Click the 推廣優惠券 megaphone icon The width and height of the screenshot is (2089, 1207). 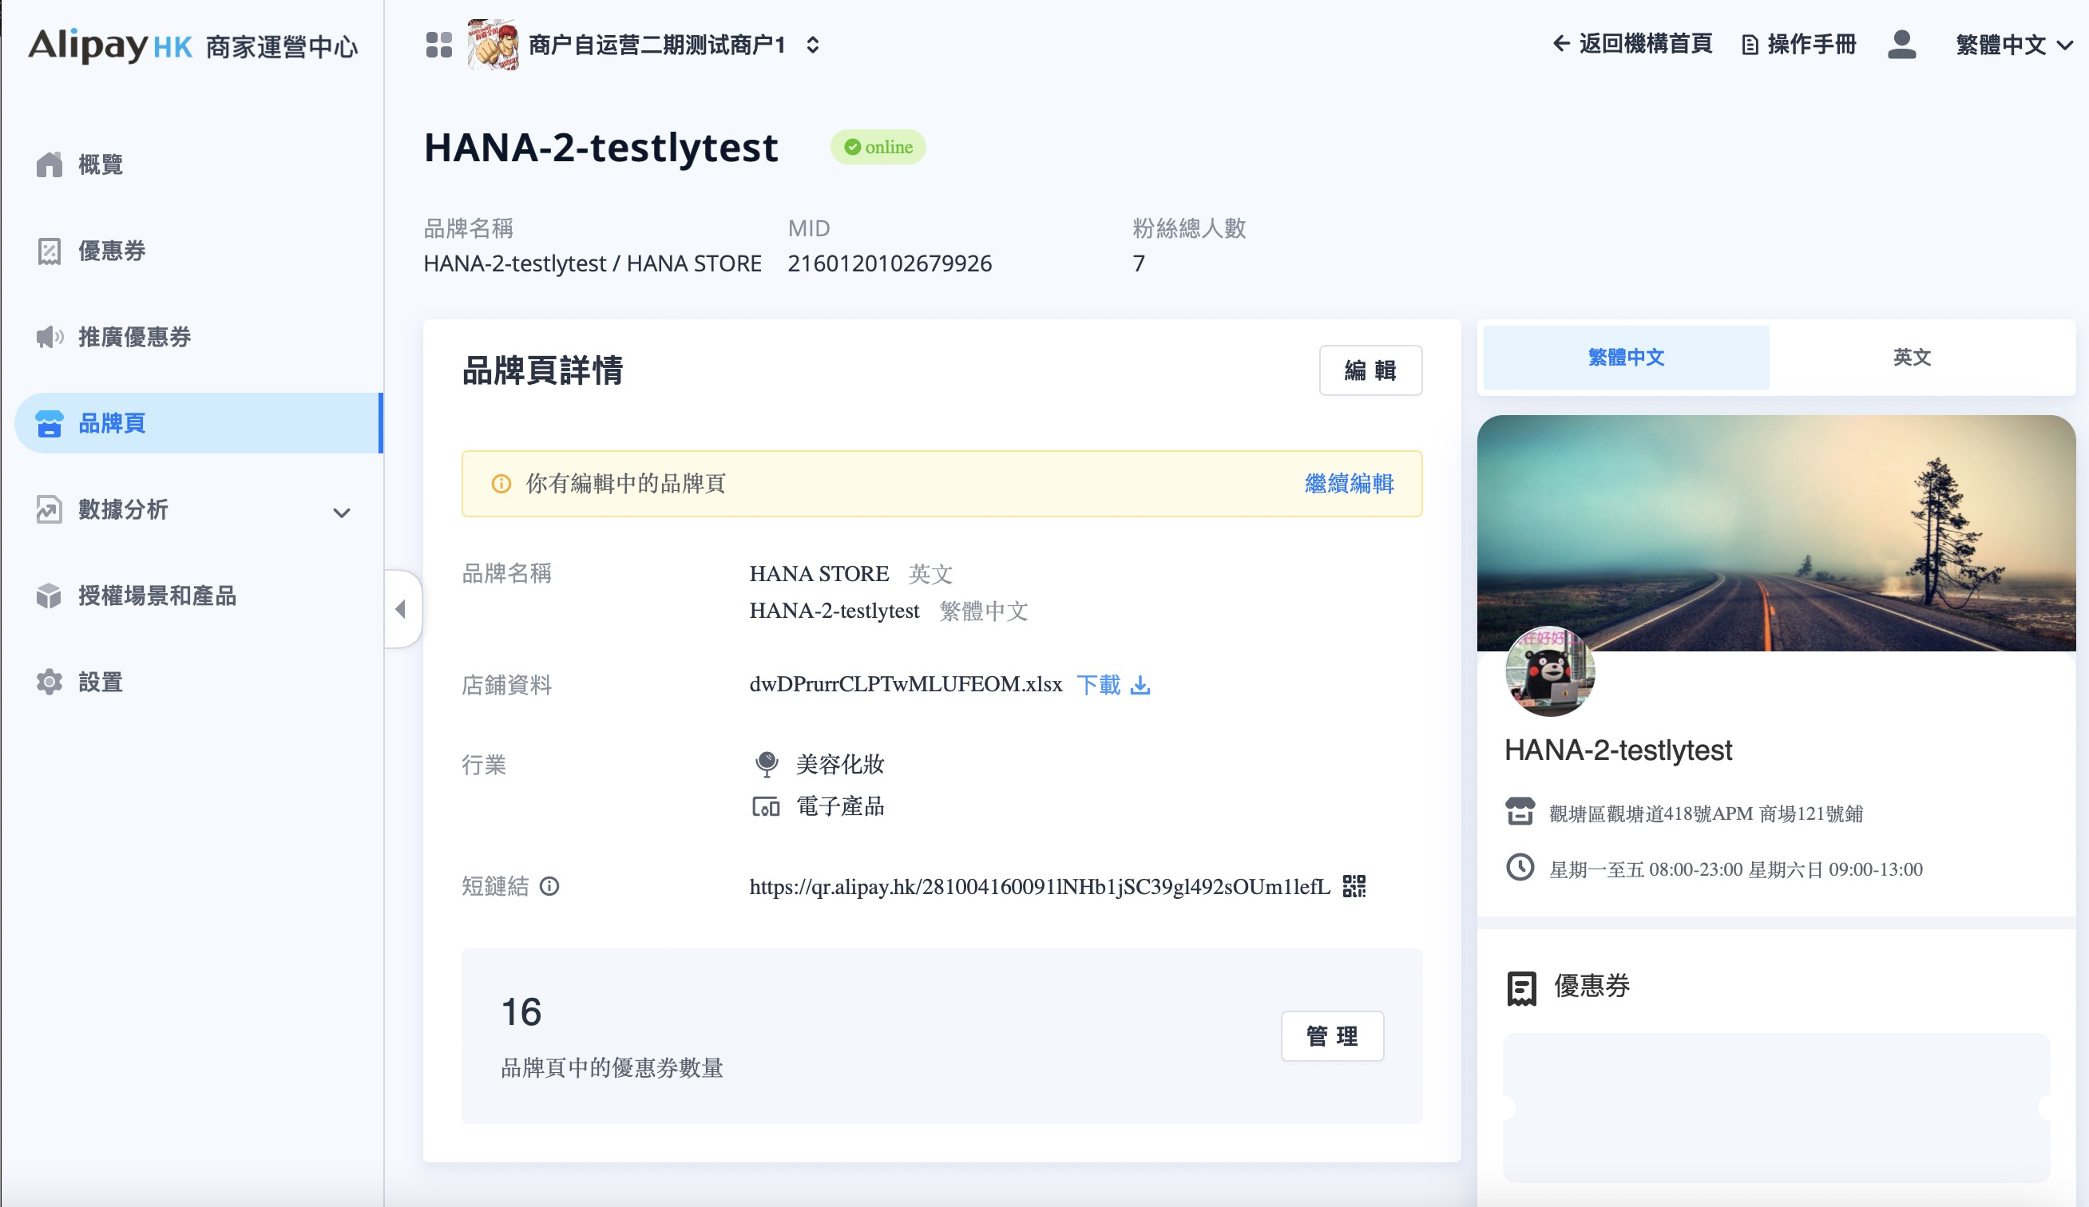point(50,337)
